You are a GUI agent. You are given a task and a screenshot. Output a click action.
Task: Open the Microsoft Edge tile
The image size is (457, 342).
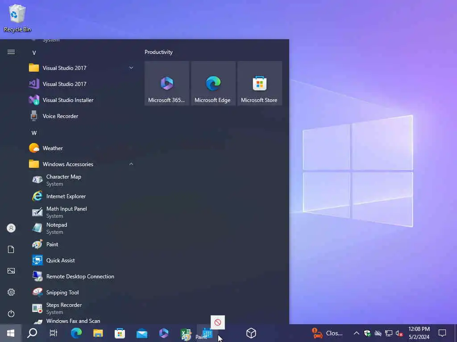point(213,83)
